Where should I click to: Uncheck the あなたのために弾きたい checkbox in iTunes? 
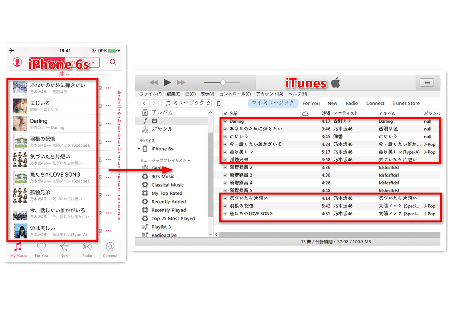(x=225, y=129)
